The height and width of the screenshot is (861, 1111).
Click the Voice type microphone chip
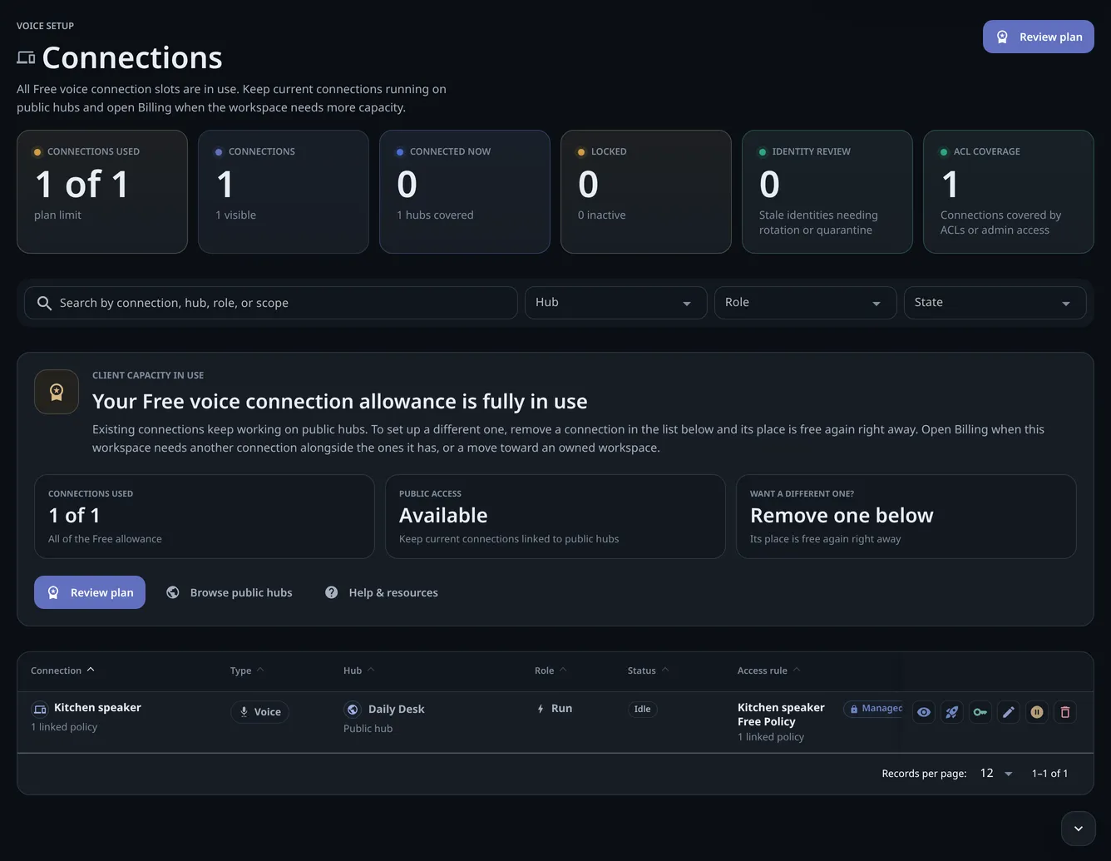[259, 712]
